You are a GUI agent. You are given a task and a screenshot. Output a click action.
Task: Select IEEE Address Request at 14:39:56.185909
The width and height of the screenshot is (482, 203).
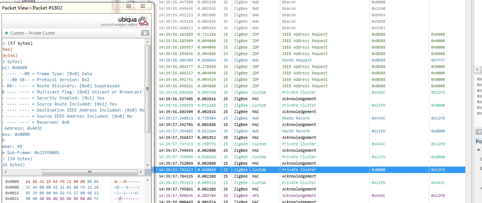point(311,41)
